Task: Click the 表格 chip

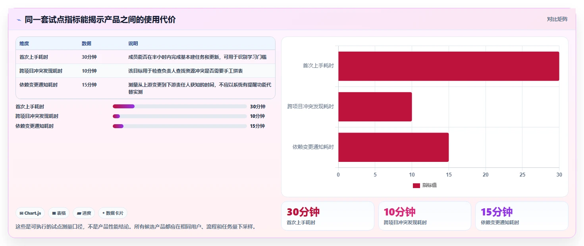Action: pyautogui.click(x=59, y=213)
